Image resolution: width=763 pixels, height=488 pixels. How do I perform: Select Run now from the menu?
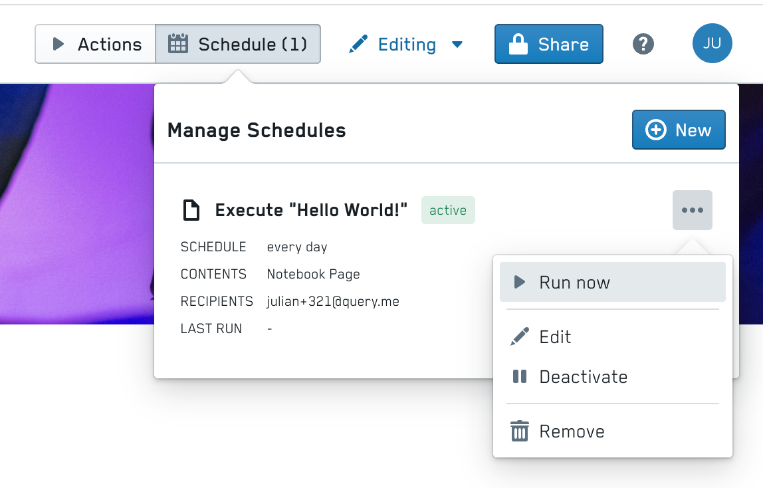(x=612, y=282)
